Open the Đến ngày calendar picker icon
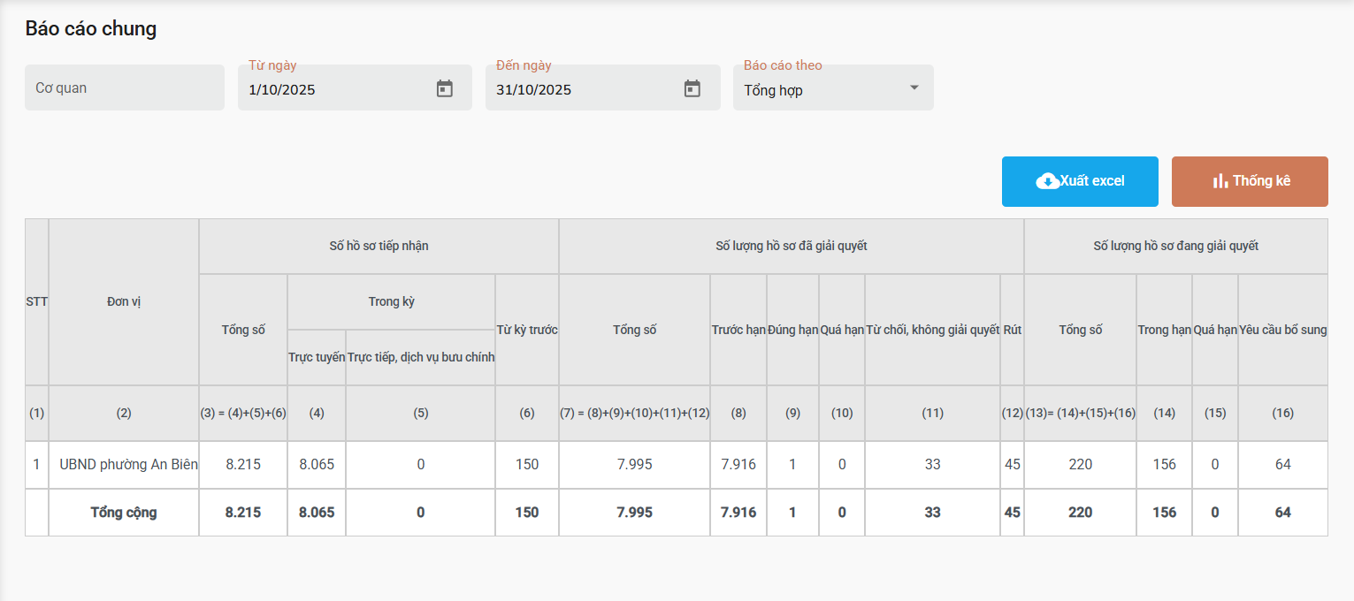The width and height of the screenshot is (1354, 601). [x=692, y=89]
